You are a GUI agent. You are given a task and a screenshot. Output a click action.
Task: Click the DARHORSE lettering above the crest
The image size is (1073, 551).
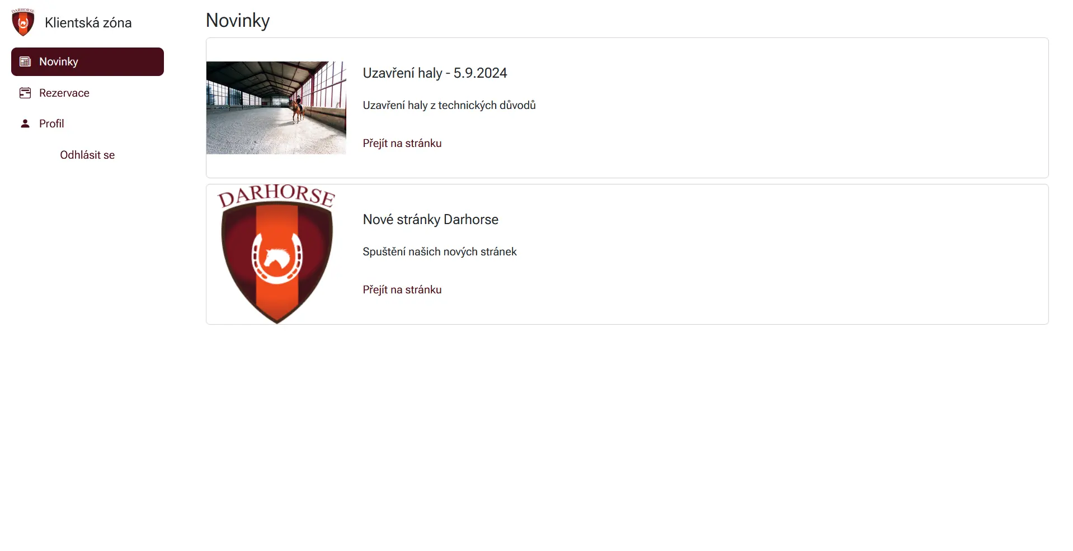(x=276, y=196)
